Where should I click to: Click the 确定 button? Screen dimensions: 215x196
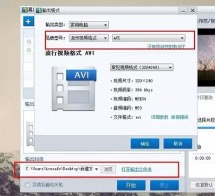click(145, 143)
